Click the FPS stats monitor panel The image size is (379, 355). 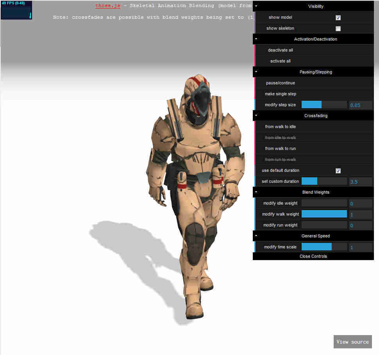click(x=16, y=10)
